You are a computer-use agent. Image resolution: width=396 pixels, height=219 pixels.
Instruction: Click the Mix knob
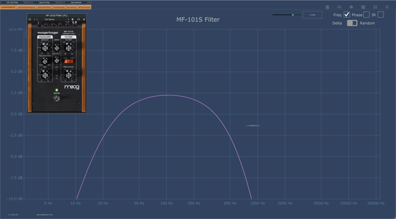click(45, 75)
